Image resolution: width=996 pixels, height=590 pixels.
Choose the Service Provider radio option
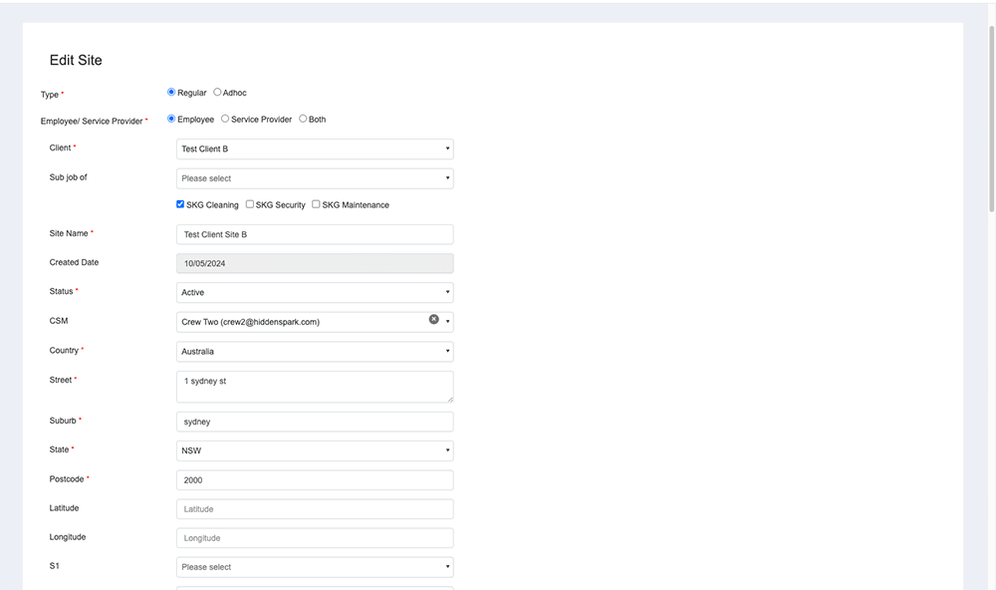225,119
